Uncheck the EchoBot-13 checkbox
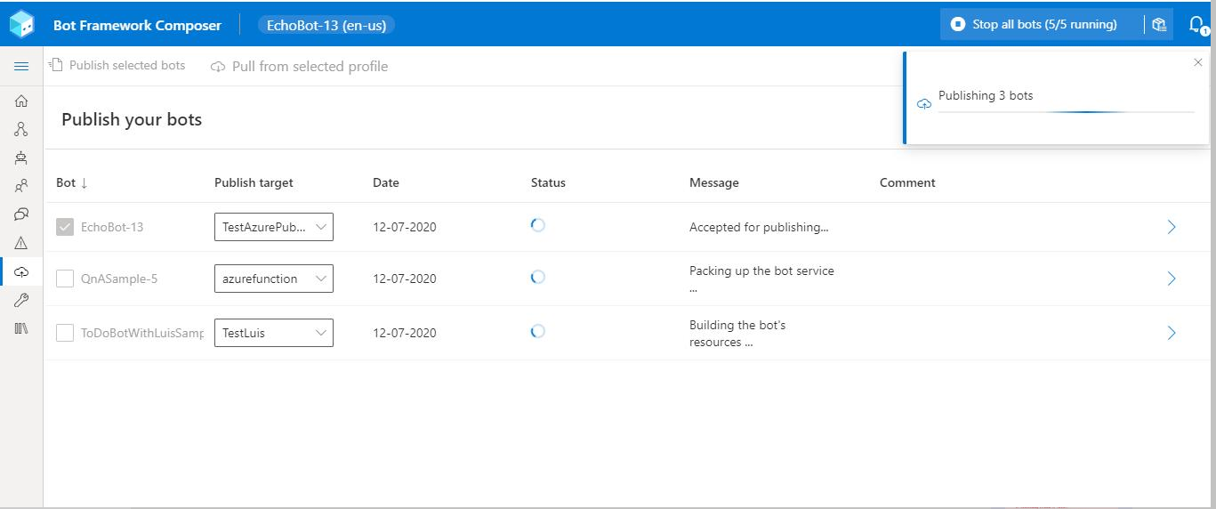This screenshot has height=509, width=1216. point(65,227)
